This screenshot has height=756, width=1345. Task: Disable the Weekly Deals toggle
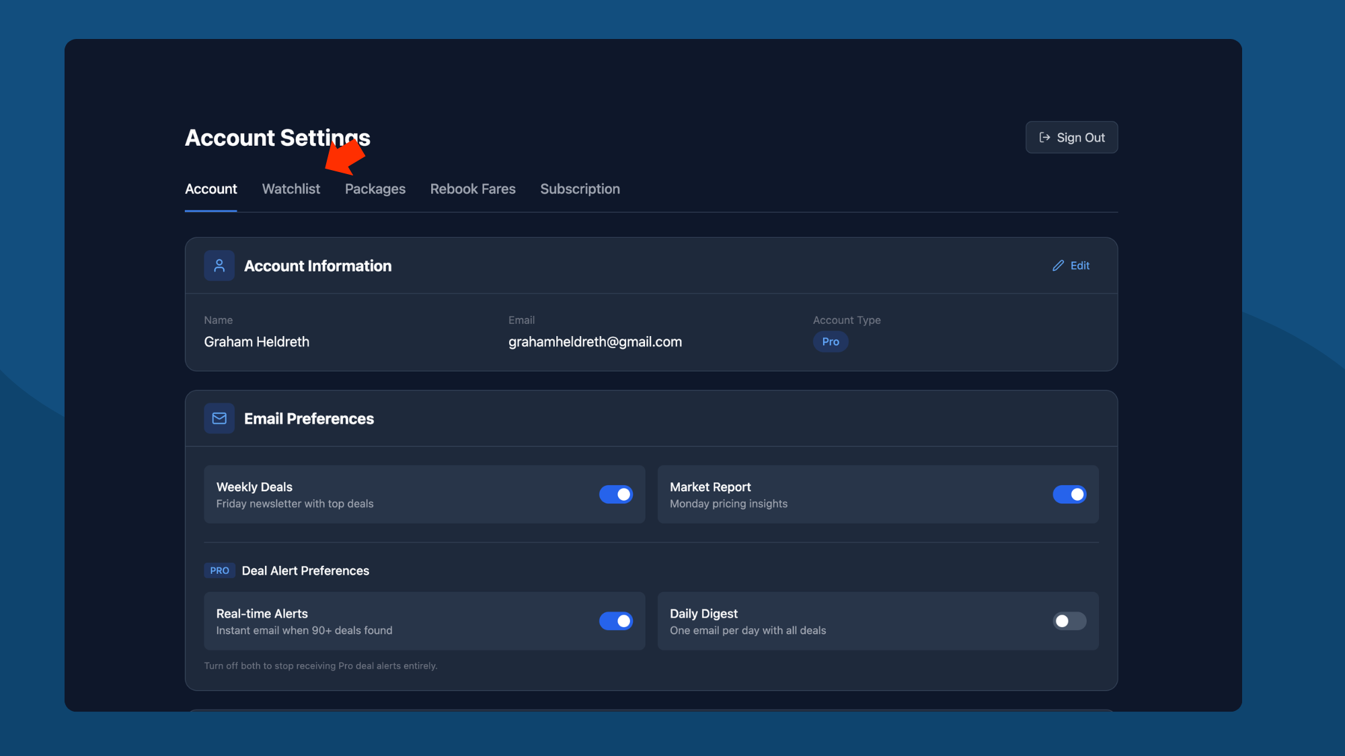[x=616, y=495]
